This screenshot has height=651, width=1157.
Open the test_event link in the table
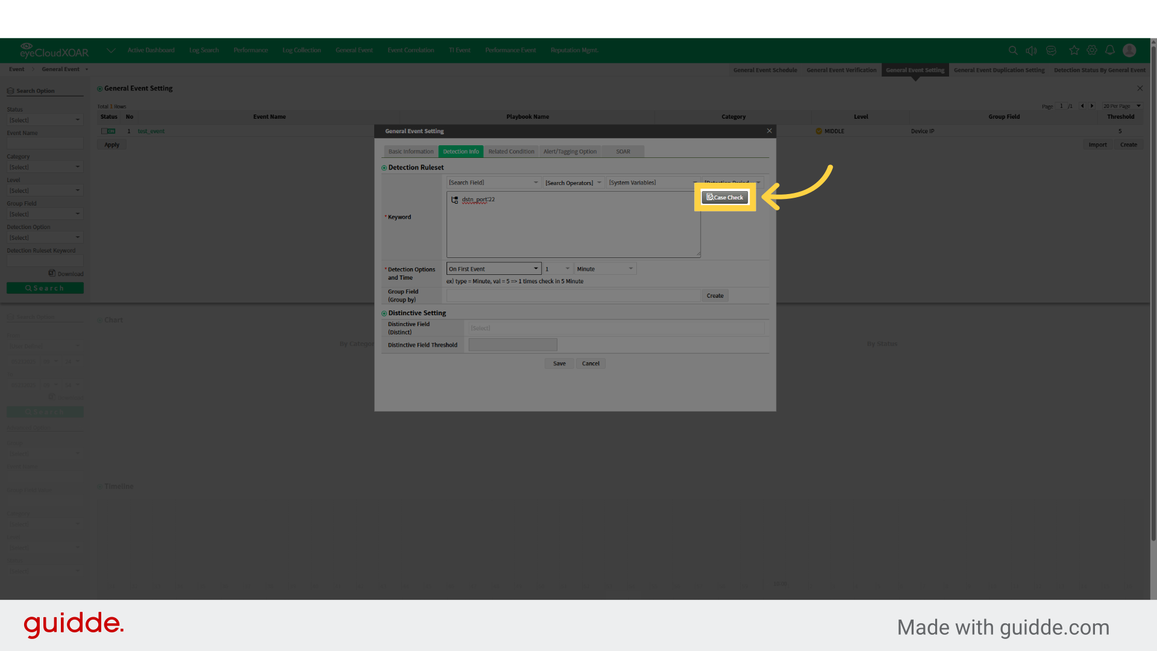(x=151, y=131)
